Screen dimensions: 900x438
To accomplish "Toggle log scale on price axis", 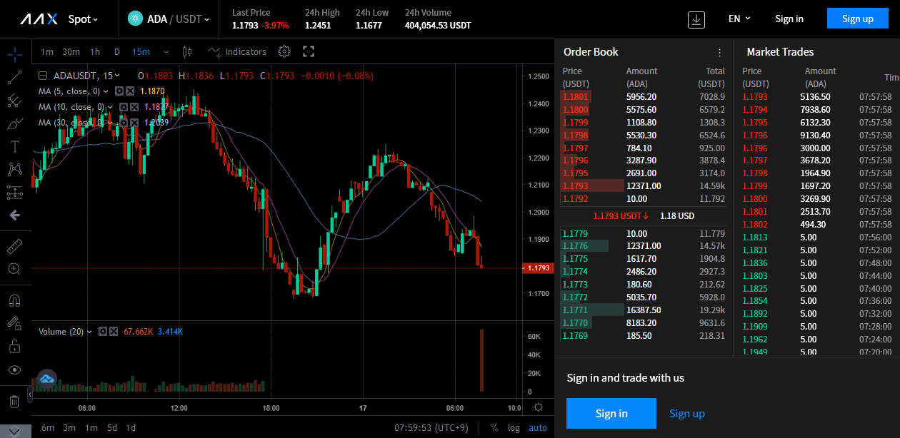I will (514, 428).
